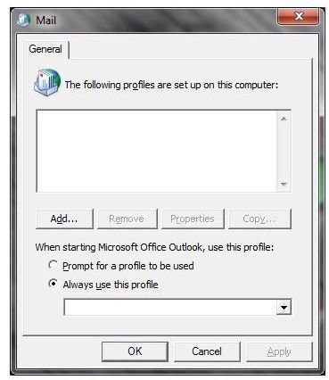Click the profiles list scrollbar track

[284, 152]
